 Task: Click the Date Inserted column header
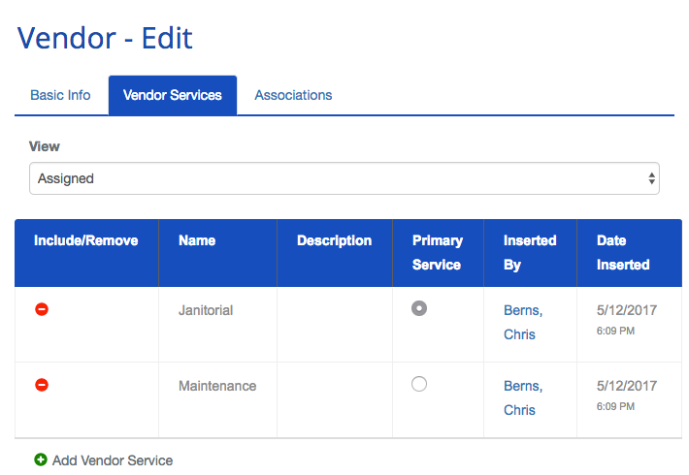click(x=623, y=252)
